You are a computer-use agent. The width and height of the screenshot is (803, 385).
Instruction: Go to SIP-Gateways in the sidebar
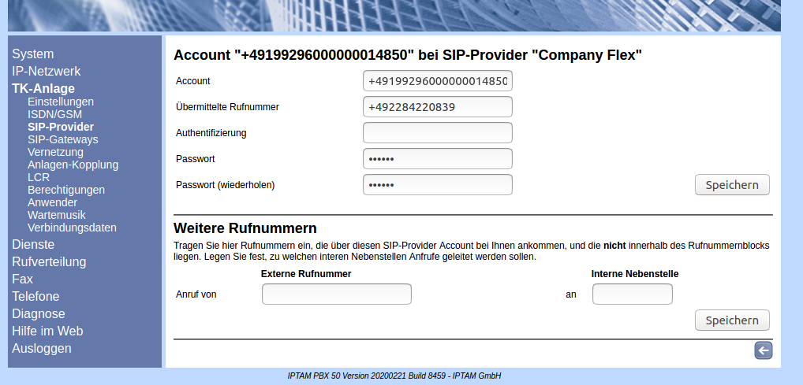(x=63, y=139)
